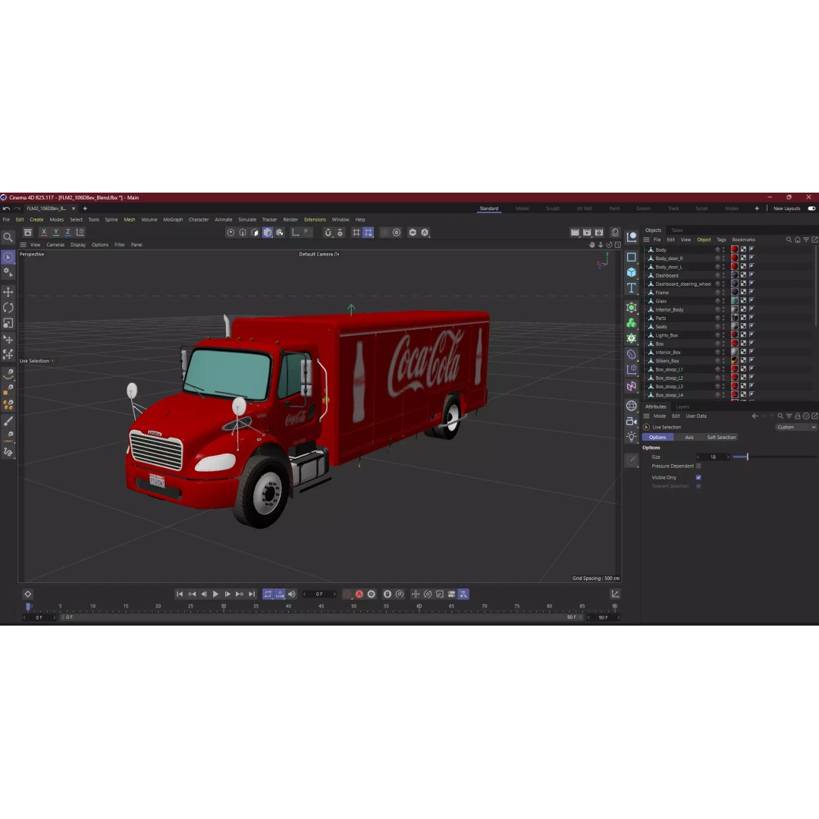This screenshot has height=819, width=819.
Task: Toggle timeline sound speaker icon
Action: [292, 594]
